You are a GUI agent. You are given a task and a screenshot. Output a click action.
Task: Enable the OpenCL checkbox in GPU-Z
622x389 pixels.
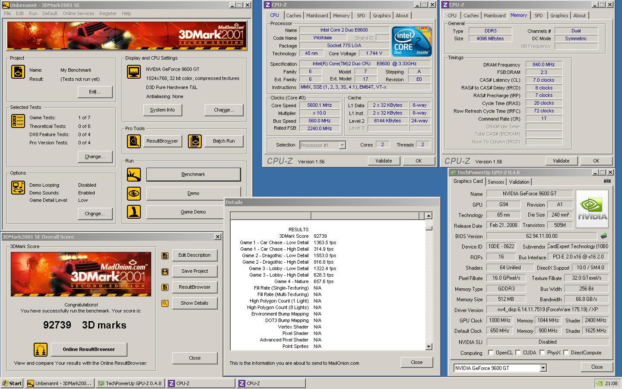point(491,353)
